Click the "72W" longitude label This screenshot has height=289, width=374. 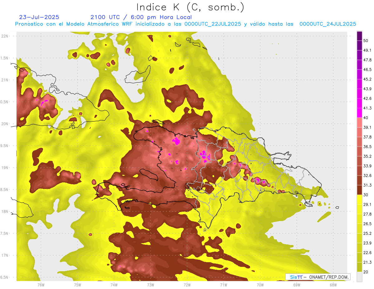point(187,285)
